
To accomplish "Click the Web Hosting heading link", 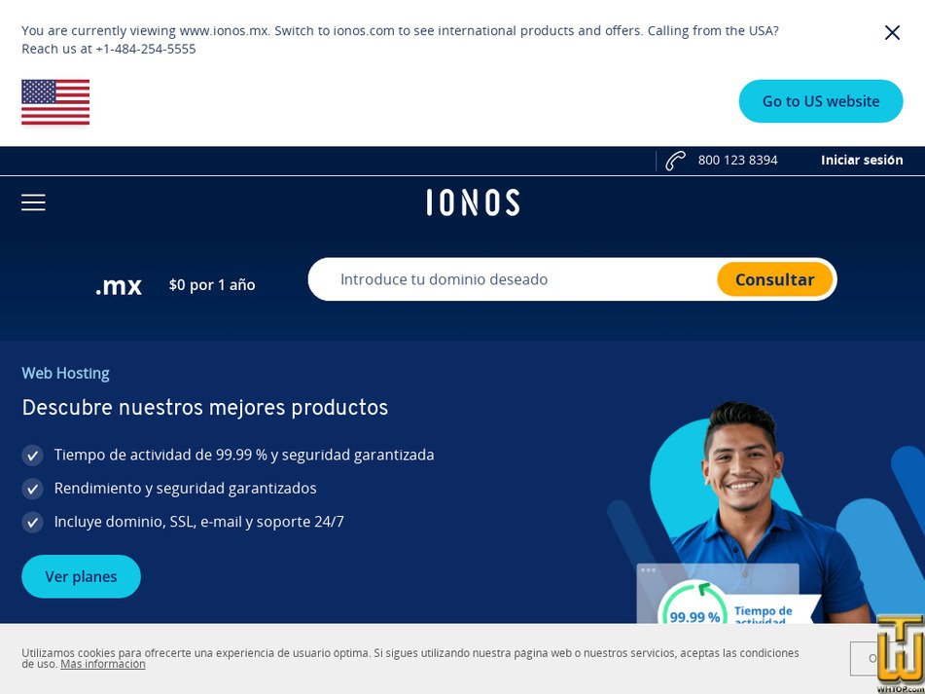I will coord(65,373).
